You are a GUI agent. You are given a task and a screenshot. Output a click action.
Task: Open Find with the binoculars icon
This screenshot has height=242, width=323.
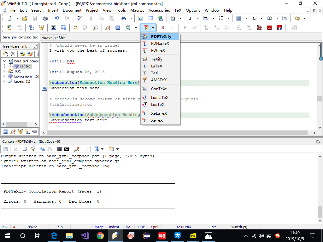click(x=123, y=18)
